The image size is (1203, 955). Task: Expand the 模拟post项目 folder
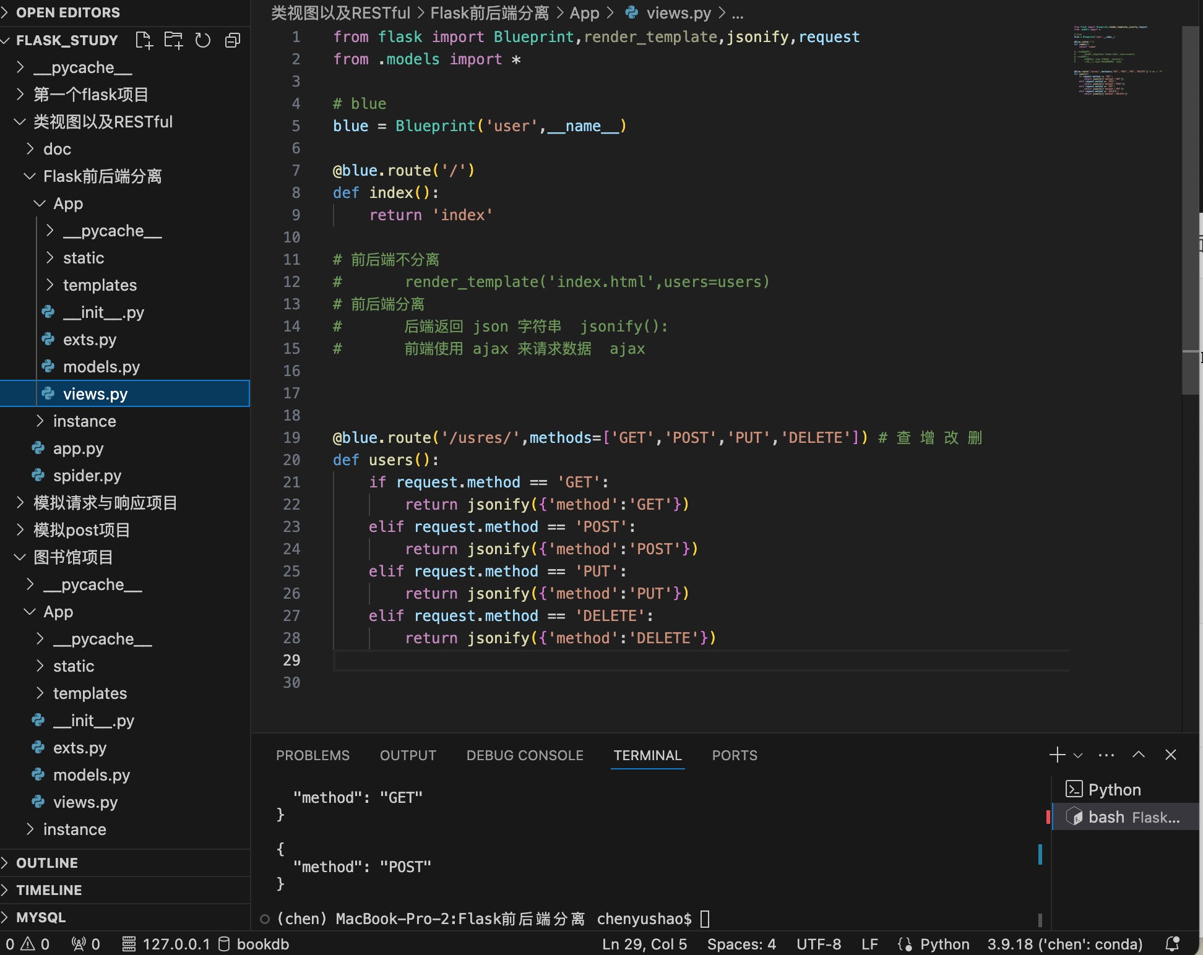click(x=125, y=530)
